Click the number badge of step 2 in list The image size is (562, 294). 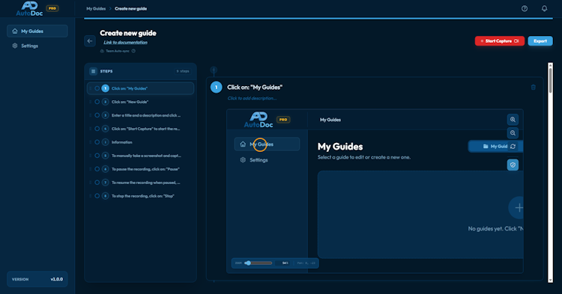[x=105, y=102]
